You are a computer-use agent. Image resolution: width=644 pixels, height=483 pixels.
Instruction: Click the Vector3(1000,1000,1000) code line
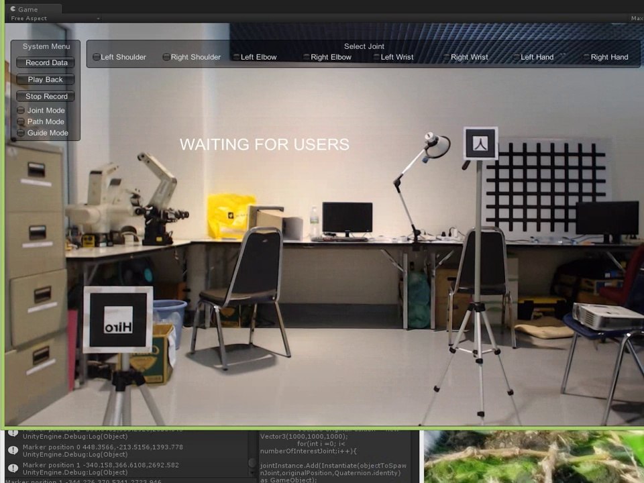(x=304, y=436)
